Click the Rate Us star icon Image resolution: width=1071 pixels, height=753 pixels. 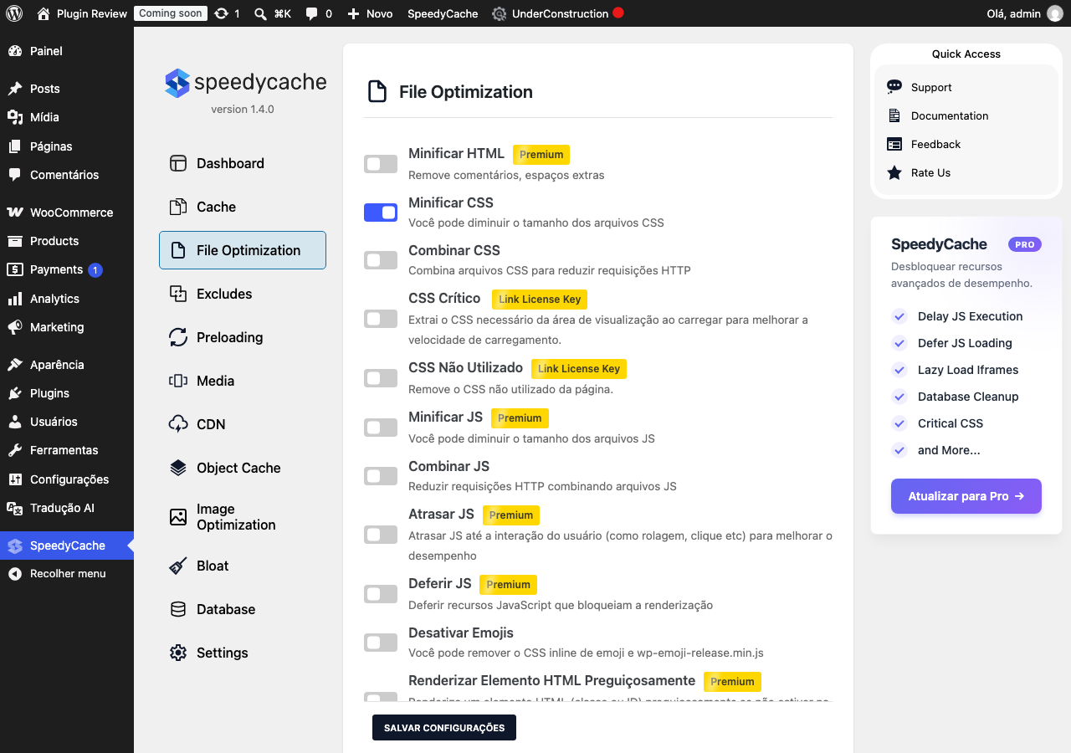894,172
